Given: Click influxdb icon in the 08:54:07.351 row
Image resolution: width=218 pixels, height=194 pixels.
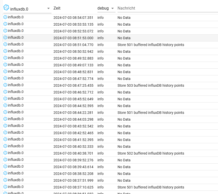Looking at the screenshot, I should (x=5, y=17).
